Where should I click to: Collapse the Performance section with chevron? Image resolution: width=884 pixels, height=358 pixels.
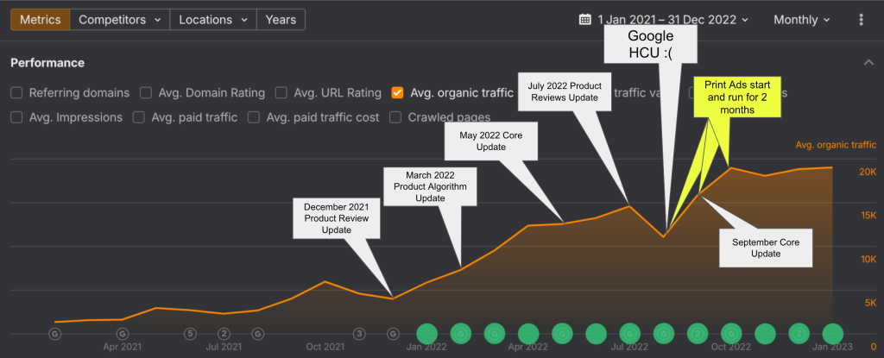(868, 62)
